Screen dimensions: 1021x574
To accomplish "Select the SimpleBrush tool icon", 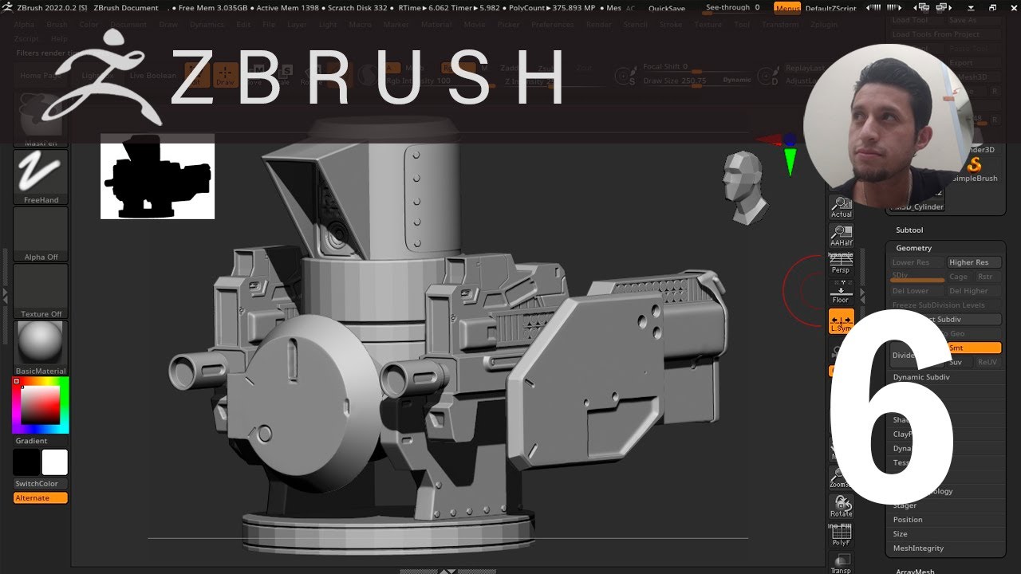I will [x=975, y=169].
